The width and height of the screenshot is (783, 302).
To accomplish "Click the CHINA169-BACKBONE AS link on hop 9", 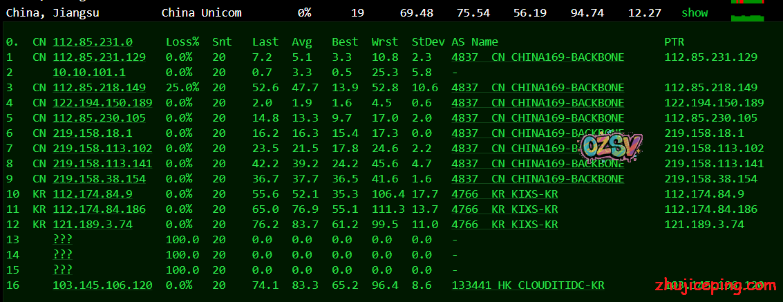I will click(x=538, y=179).
